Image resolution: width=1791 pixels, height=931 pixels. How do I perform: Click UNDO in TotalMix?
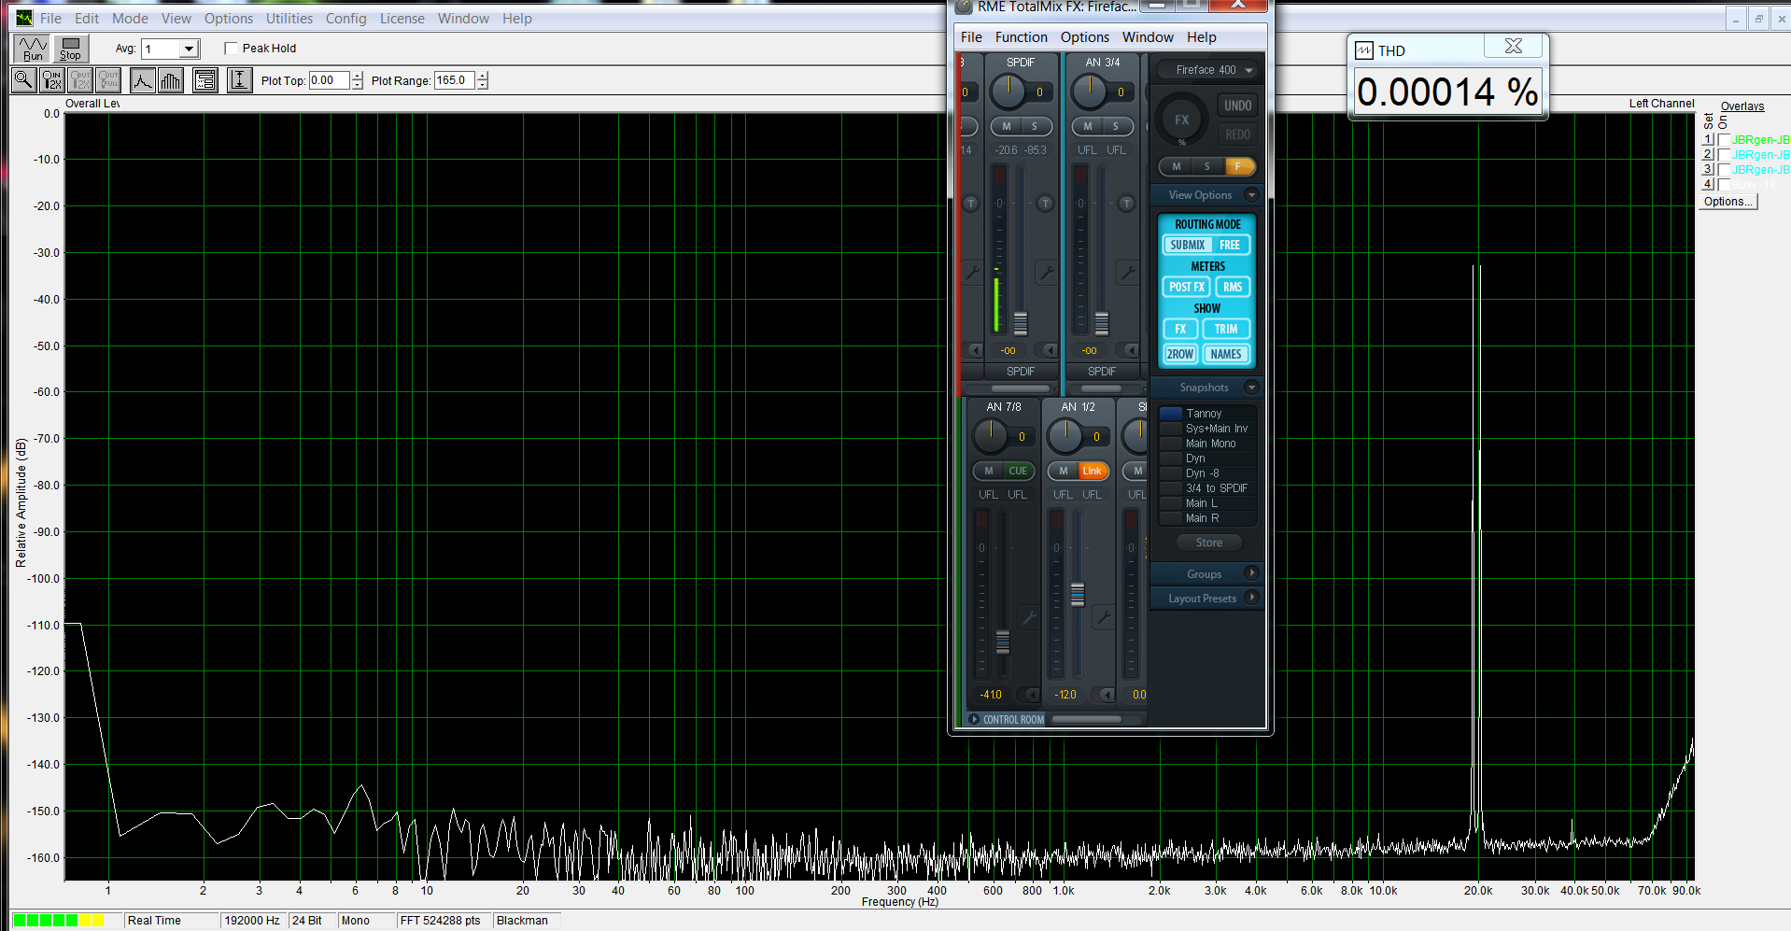[1237, 106]
